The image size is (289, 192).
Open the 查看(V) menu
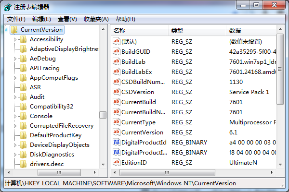67,19
